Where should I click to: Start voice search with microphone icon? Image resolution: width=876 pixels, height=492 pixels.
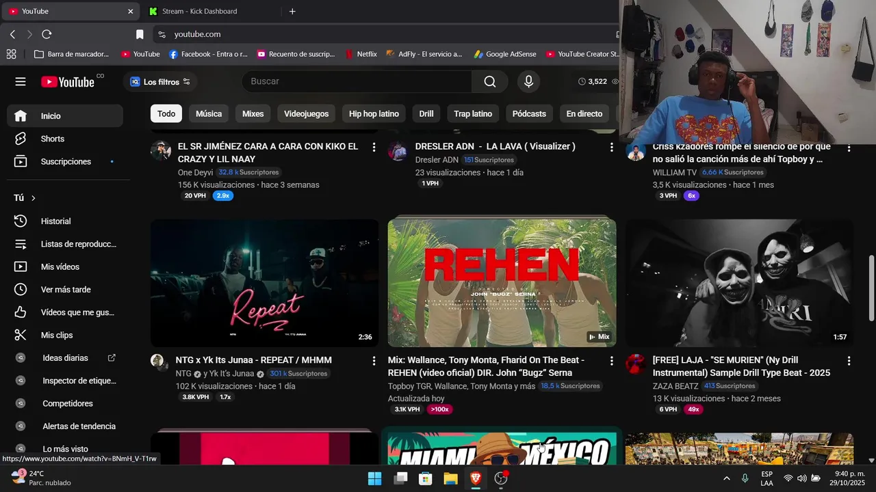(x=528, y=81)
